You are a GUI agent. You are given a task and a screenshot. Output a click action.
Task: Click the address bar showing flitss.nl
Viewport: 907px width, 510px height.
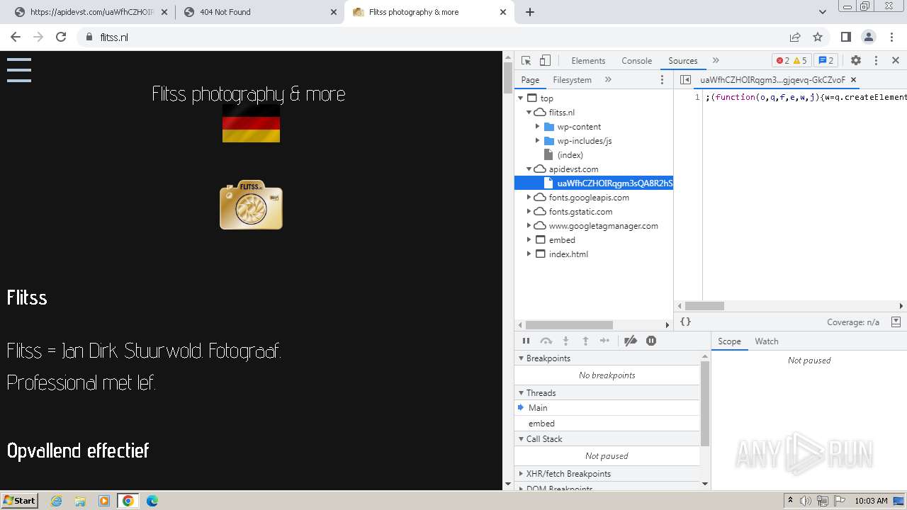432,37
